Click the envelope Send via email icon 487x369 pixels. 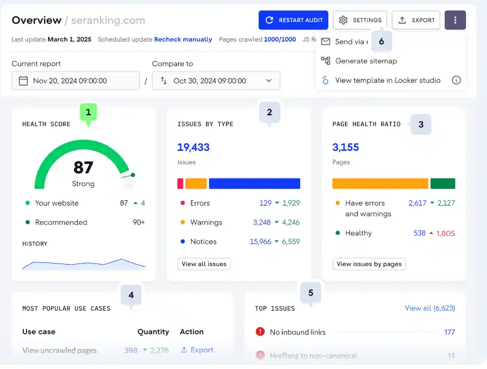pyautogui.click(x=326, y=42)
